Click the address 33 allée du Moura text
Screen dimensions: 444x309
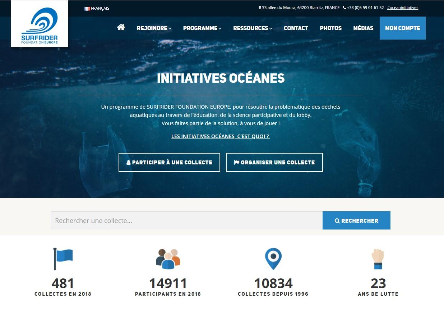coord(300,8)
